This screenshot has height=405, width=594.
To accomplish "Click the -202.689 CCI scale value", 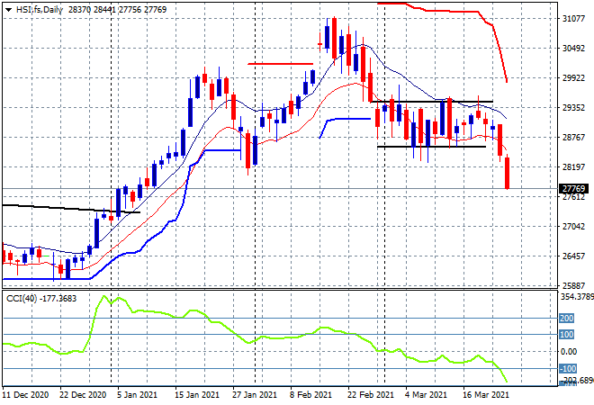I will [x=577, y=380].
